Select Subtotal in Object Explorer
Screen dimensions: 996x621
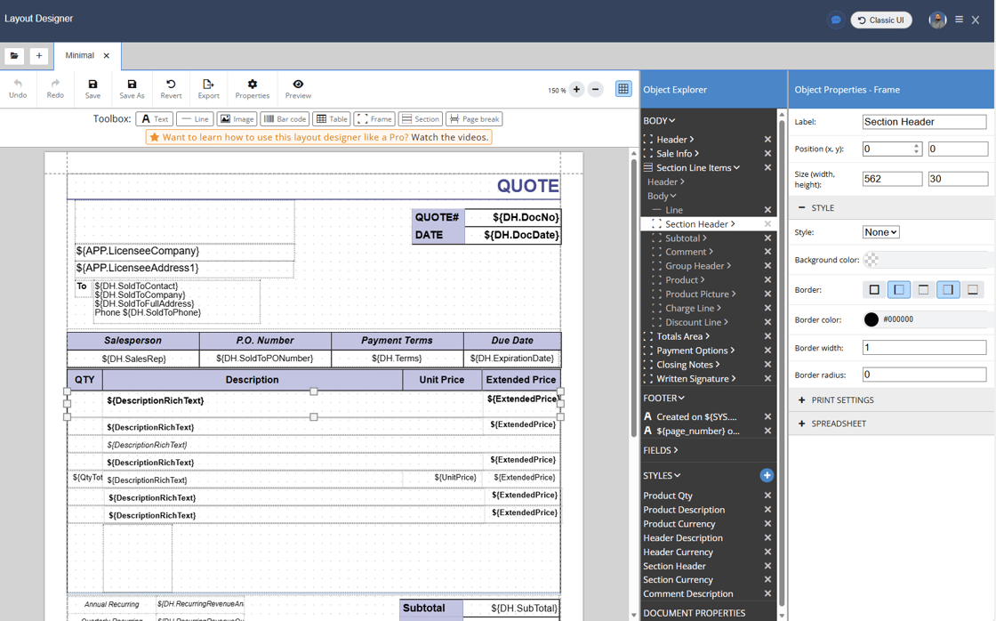coord(682,238)
